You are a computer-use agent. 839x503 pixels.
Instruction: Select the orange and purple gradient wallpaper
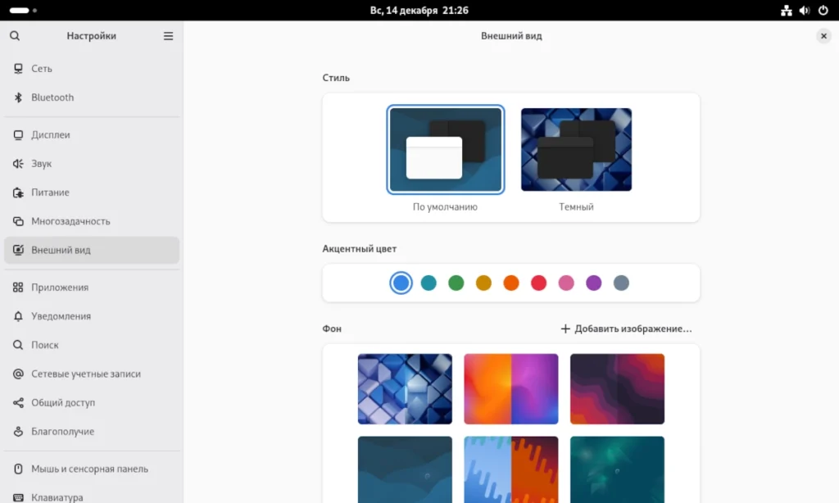click(x=511, y=389)
